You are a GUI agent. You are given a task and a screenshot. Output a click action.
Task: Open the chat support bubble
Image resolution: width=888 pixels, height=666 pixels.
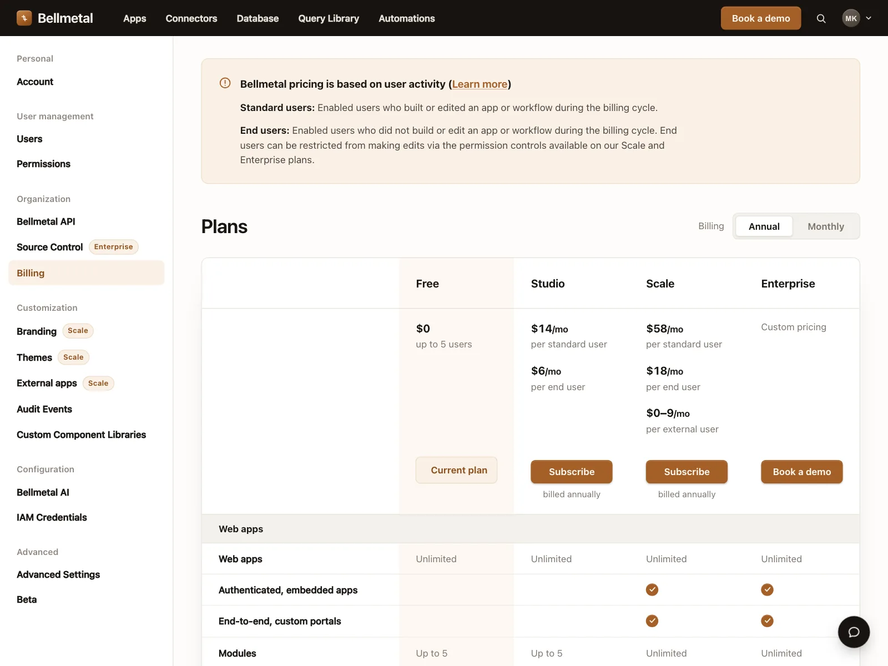pyautogui.click(x=854, y=632)
